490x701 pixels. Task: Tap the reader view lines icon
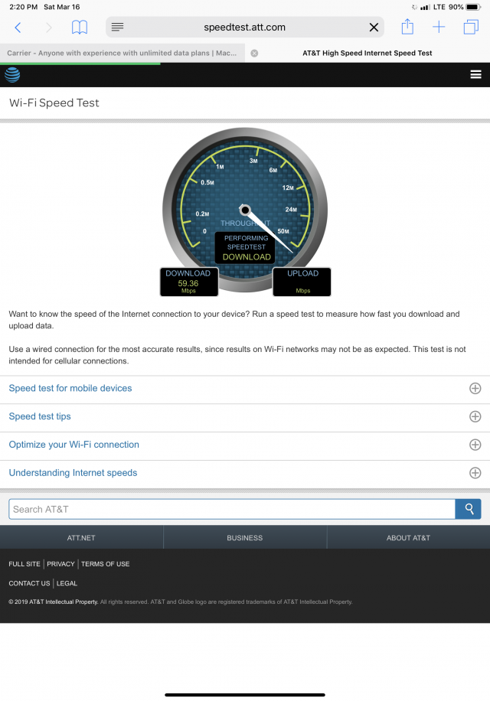click(118, 28)
